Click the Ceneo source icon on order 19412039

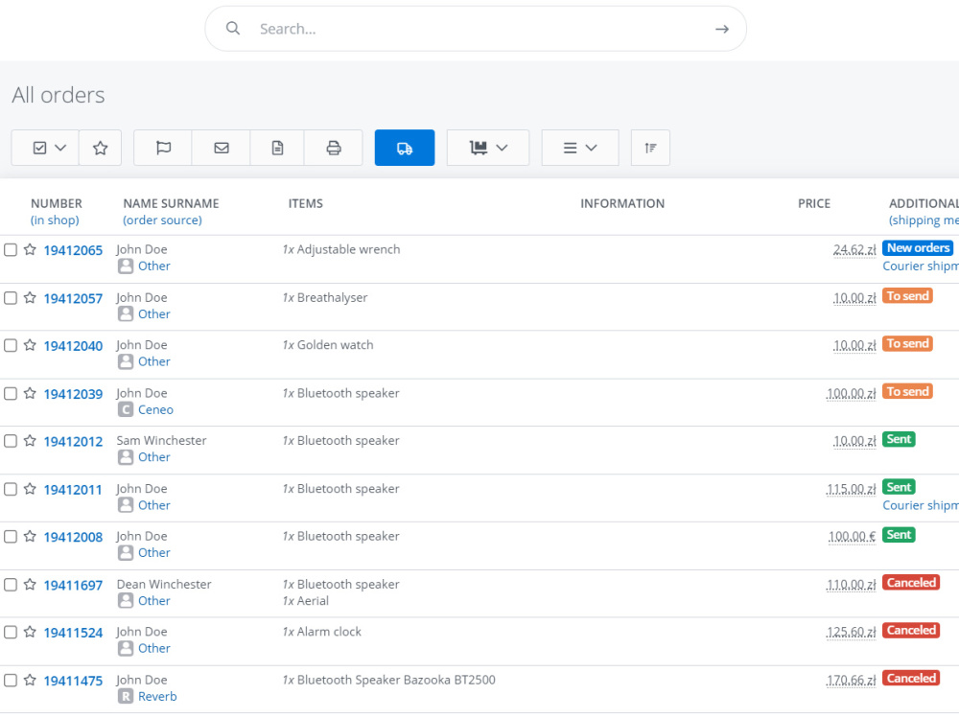tap(126, 409)
